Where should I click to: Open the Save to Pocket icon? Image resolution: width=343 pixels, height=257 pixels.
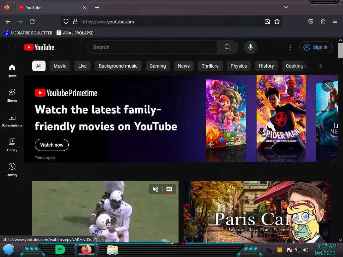coord(311,21)
